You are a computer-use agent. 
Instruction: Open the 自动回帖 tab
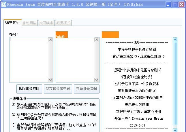coord(30,23)
